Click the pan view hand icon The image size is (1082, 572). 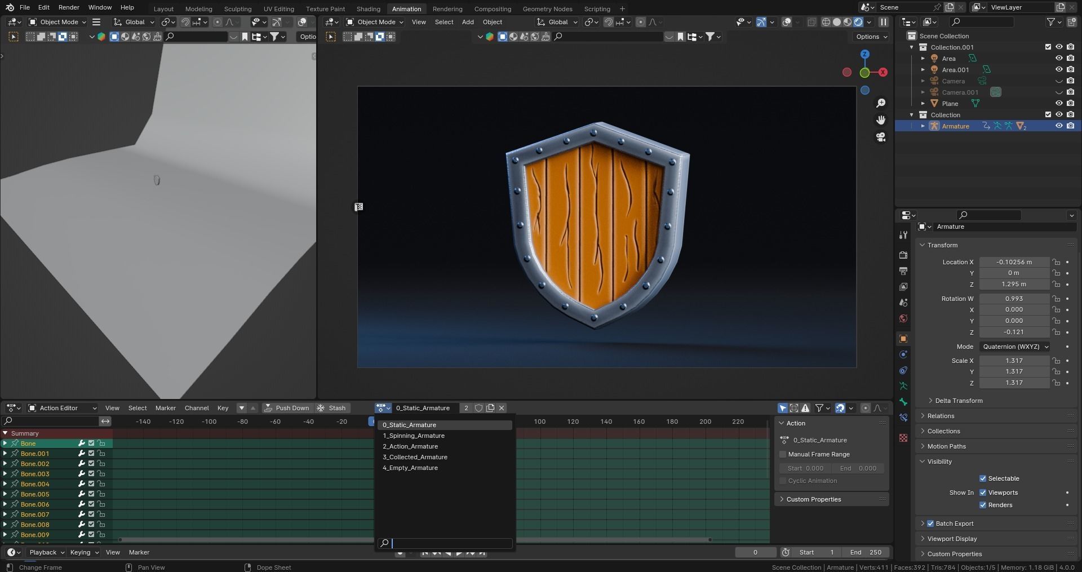pyautogui.click(x=881, y=120)
